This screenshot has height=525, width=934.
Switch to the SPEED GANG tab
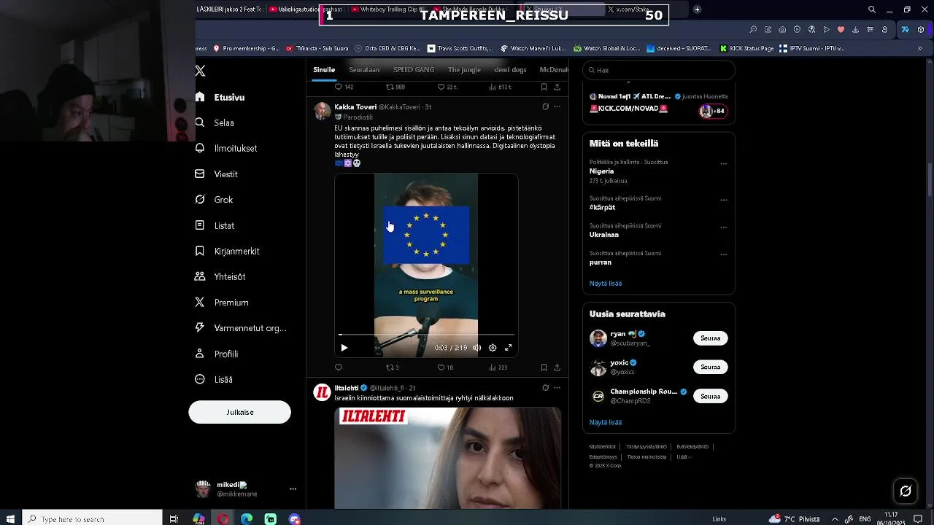click(x=414, y=70)
